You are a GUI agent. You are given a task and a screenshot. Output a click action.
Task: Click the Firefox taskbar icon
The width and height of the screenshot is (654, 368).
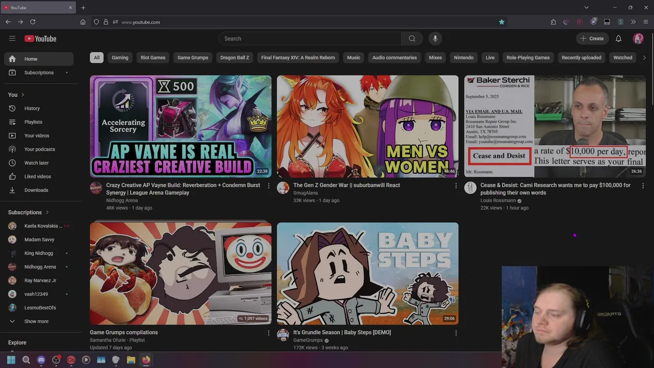pos(146,360)
